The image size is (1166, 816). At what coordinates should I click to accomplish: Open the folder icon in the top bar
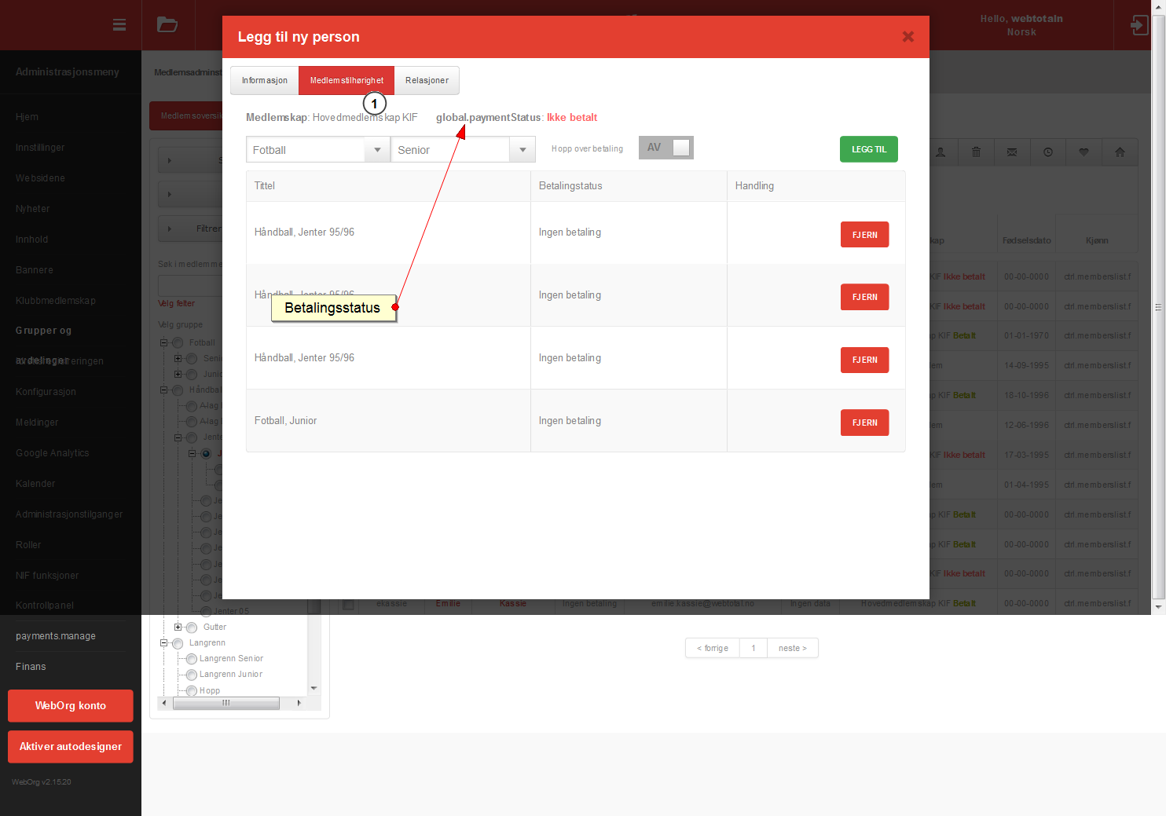(x=167, y=24)
